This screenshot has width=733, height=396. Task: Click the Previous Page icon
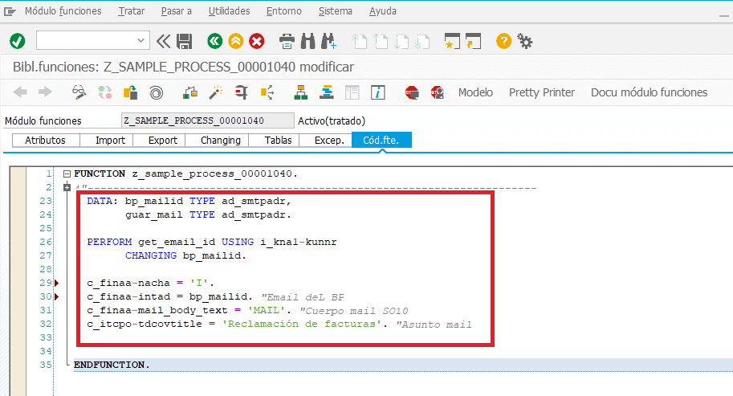point(381,42)
